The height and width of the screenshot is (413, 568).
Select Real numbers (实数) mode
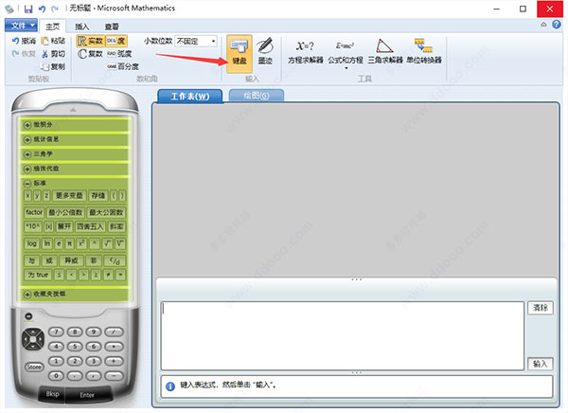91,41
